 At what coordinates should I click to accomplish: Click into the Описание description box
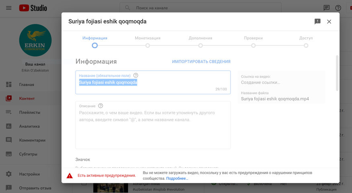click(153, 129)
